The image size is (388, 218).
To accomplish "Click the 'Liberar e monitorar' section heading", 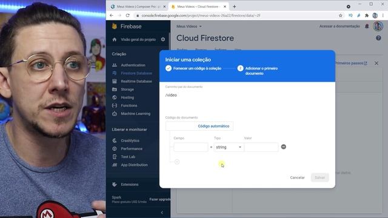I will click(129, 130).
